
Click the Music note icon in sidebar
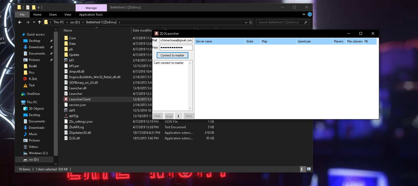[25, 134]
